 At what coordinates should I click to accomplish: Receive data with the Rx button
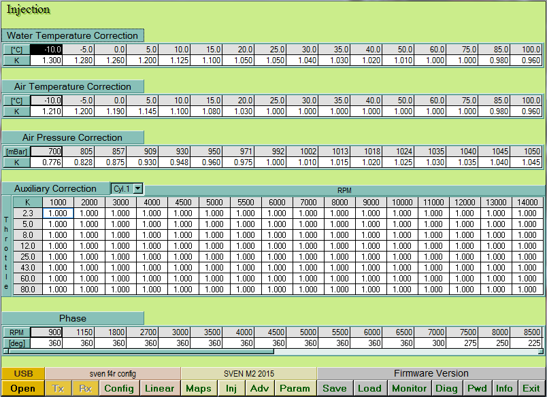click(85, 388)
